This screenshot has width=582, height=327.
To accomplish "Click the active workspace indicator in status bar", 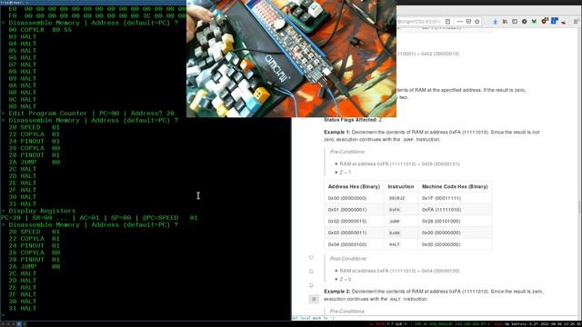I will click(19, 324).
